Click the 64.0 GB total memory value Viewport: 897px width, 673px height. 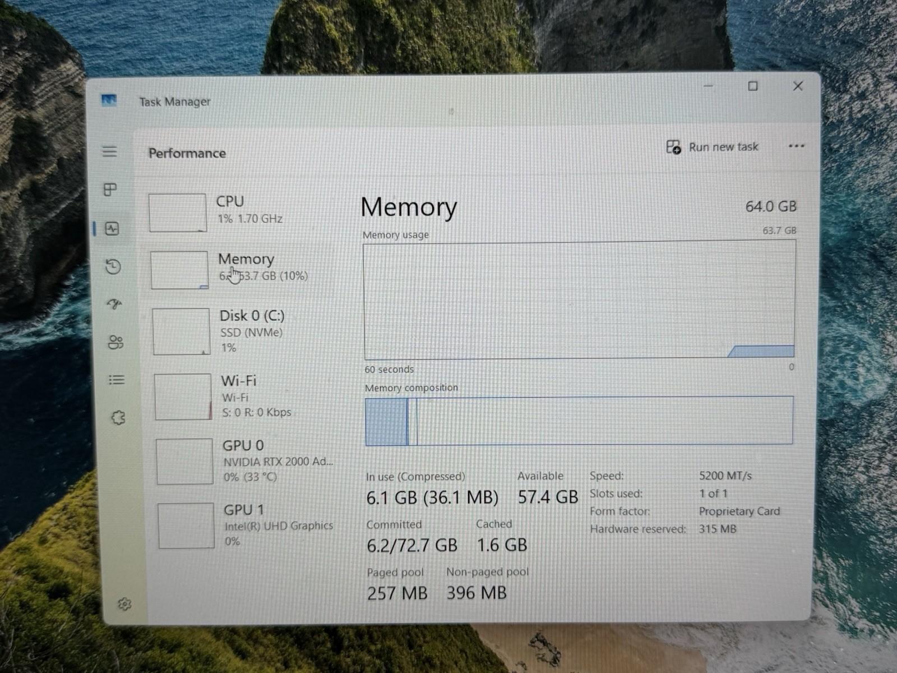[771, 206]
